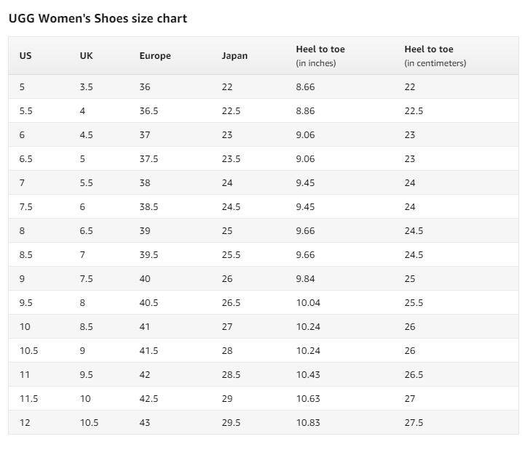
Task: Click the "US" column header
Action: (25, 56)
